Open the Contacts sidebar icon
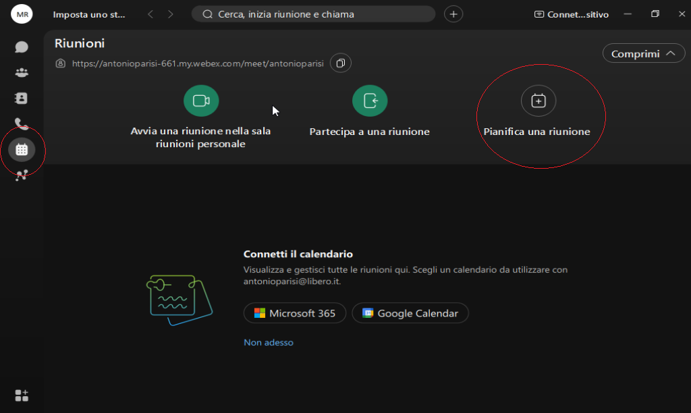691x413 pixels. (x=22, y=98)
